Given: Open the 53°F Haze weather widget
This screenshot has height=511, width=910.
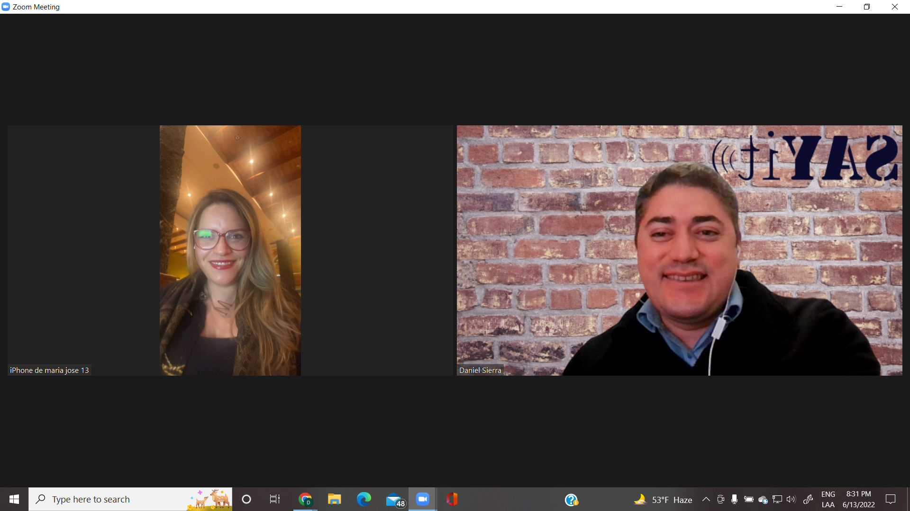Looking at the screenshot, I should point(663,500).
